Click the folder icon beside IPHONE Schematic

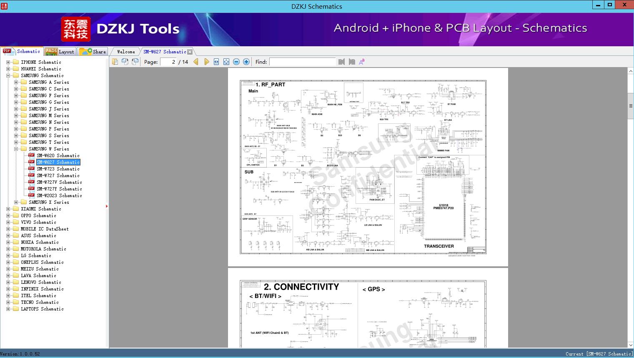16,62
